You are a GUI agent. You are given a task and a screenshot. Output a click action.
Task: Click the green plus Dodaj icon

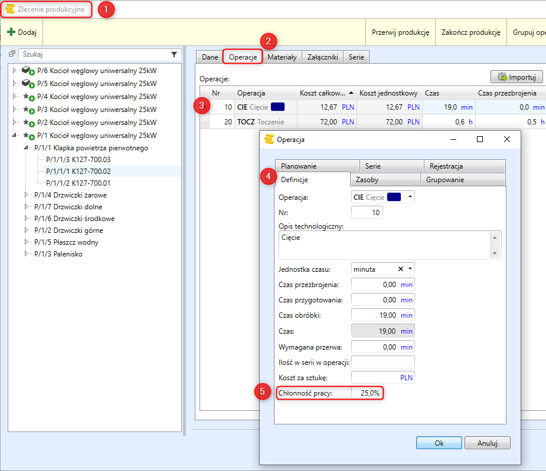point(11,32)
